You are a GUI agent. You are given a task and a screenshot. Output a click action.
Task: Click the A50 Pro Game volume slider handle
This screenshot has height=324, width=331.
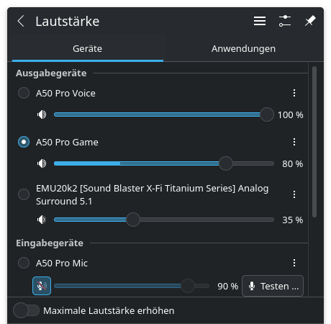pos(226,163)
